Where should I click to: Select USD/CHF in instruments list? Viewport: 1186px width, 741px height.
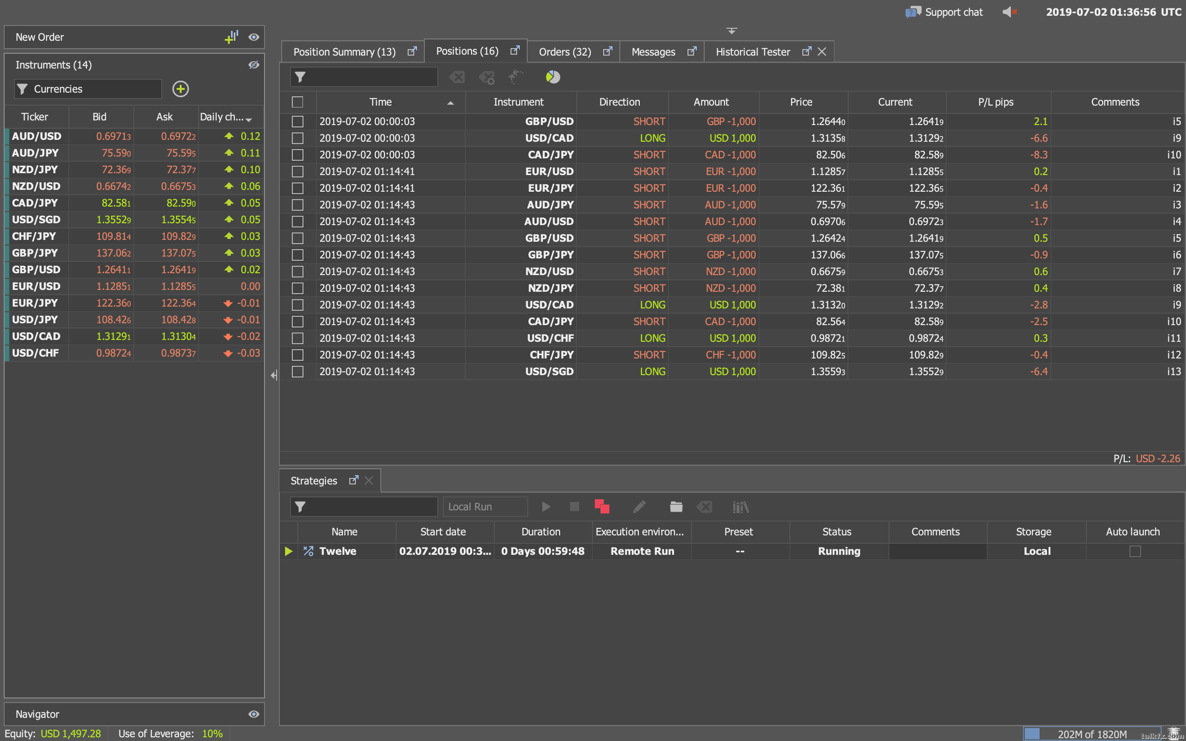pyautogui.click(x=134, y=353)
